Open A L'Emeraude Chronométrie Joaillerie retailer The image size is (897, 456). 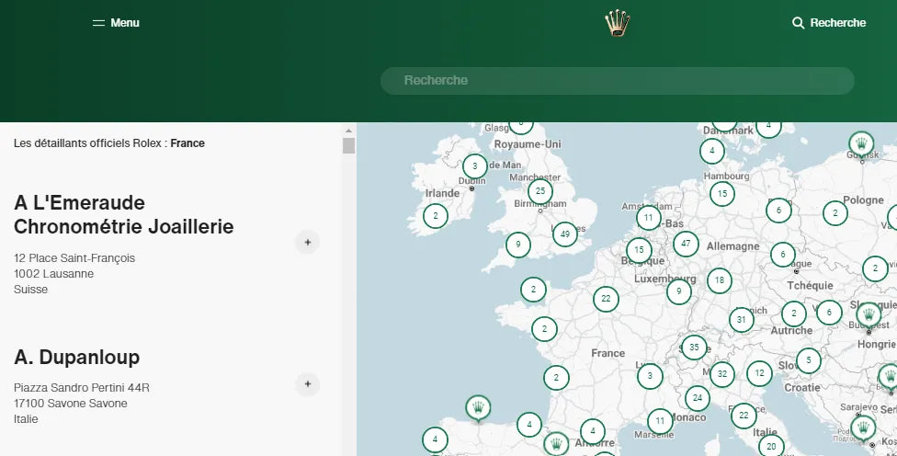point(124,214)
